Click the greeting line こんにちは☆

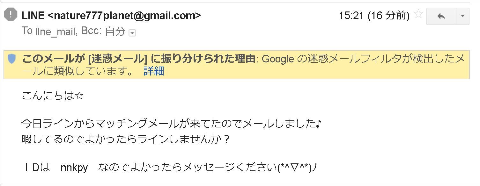[x=53, y=96]
